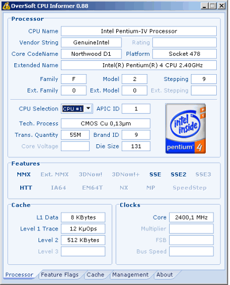This screenshot has width=230, height=285.
Task: Open the About tab
Action: tap(164, 275)
